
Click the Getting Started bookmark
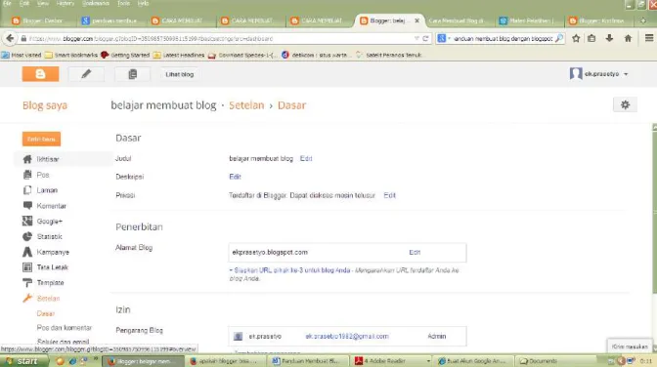pos(125,55)
